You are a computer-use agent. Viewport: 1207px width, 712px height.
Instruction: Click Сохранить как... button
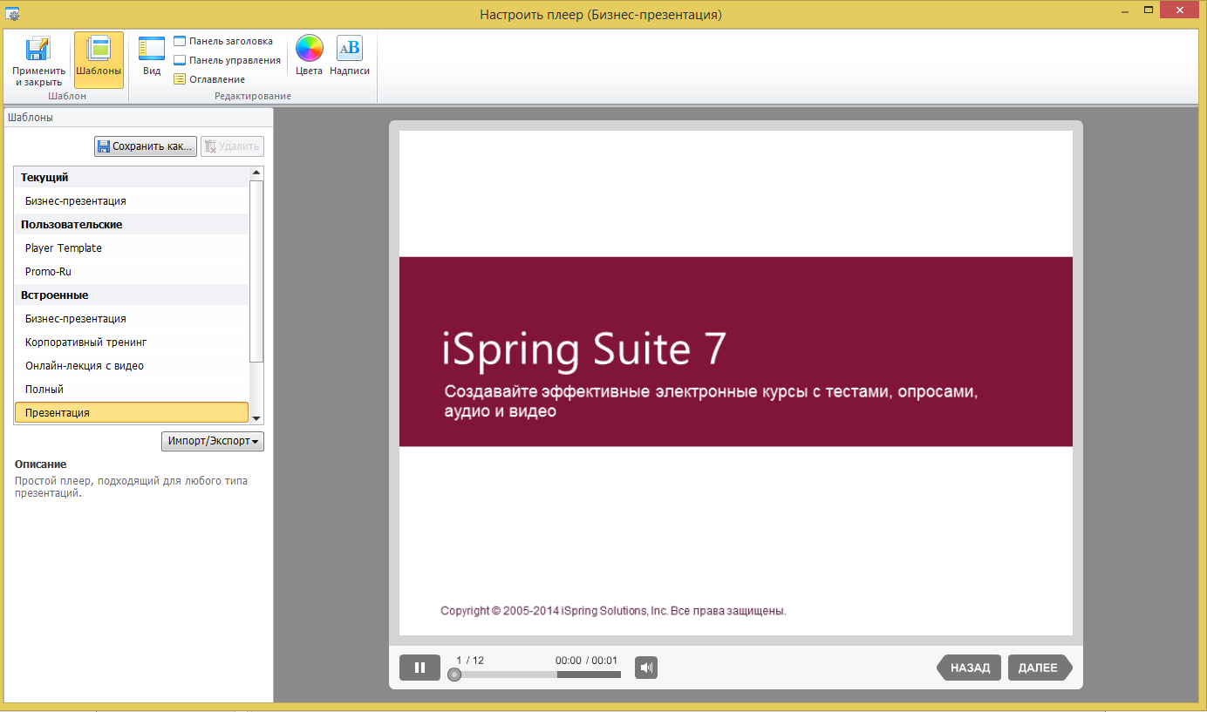click(x=146, y=146)
